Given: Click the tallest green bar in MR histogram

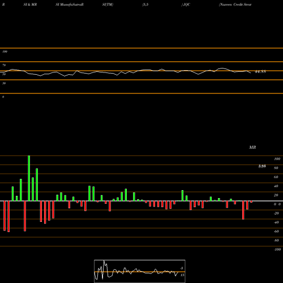Looking at the screenshot, I should click(x=29, y=178).
